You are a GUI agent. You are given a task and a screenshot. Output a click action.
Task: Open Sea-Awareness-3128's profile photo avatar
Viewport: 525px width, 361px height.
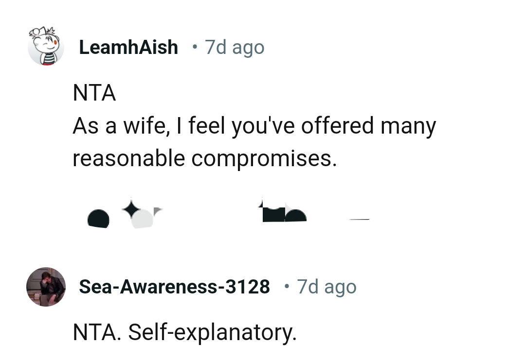click(x=46, y=287)
